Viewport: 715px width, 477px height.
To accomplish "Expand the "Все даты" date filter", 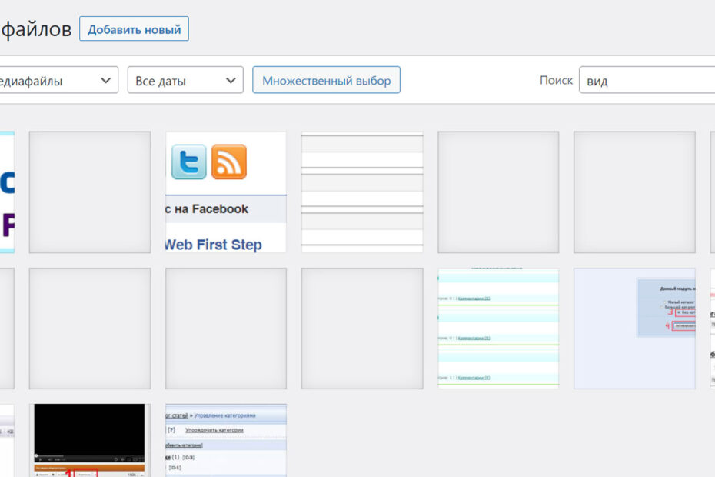I will (185, 80).
